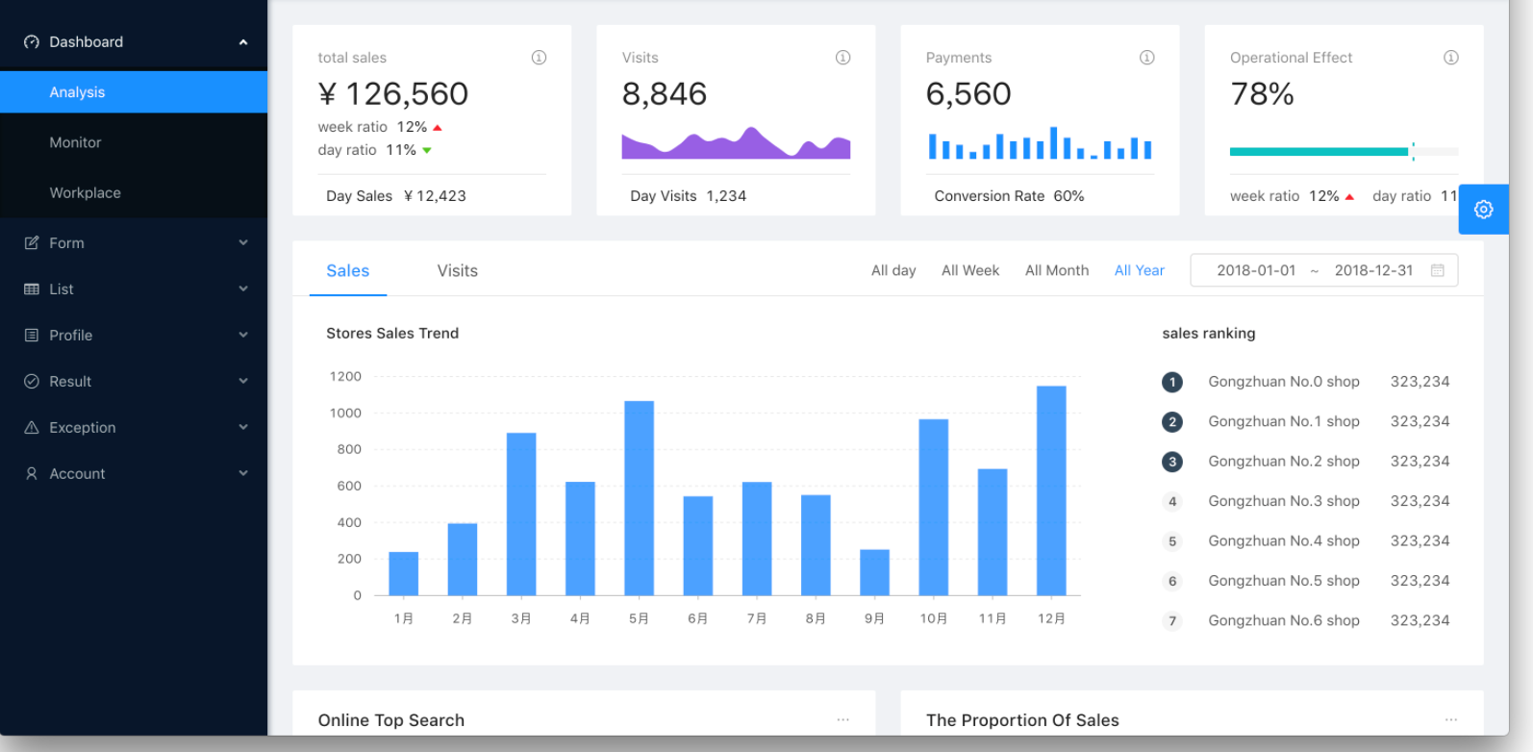Open the ellipsis menu on Online Top Search
This screenshot has height=752, width=1533.
843,720
